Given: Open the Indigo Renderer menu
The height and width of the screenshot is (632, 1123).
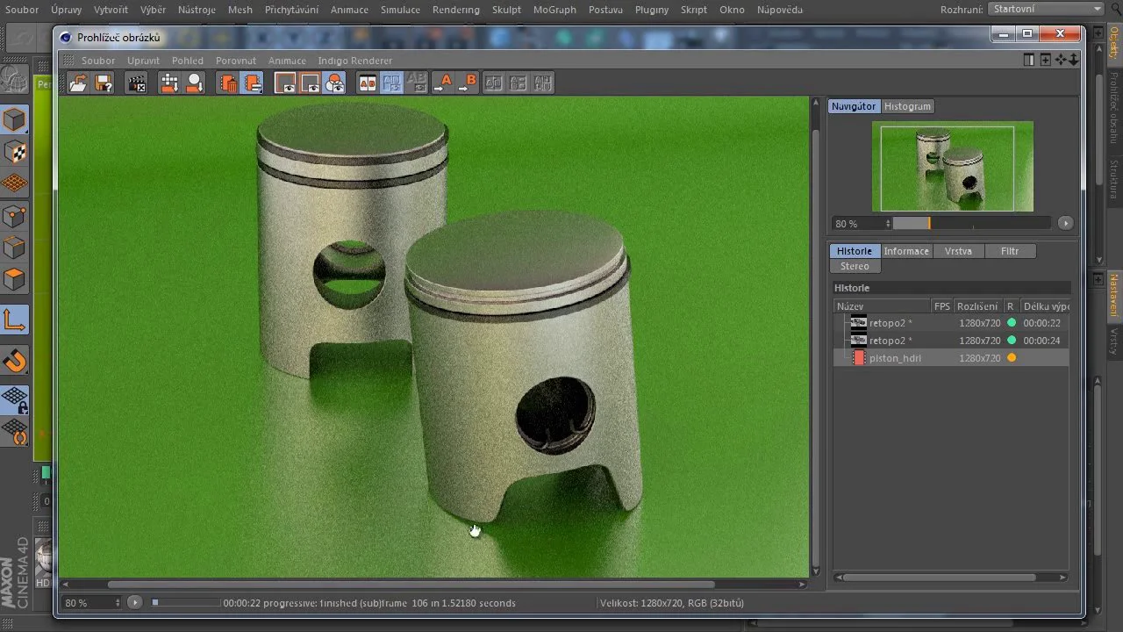Looking at the screenshot, I should tap(354, 61).
